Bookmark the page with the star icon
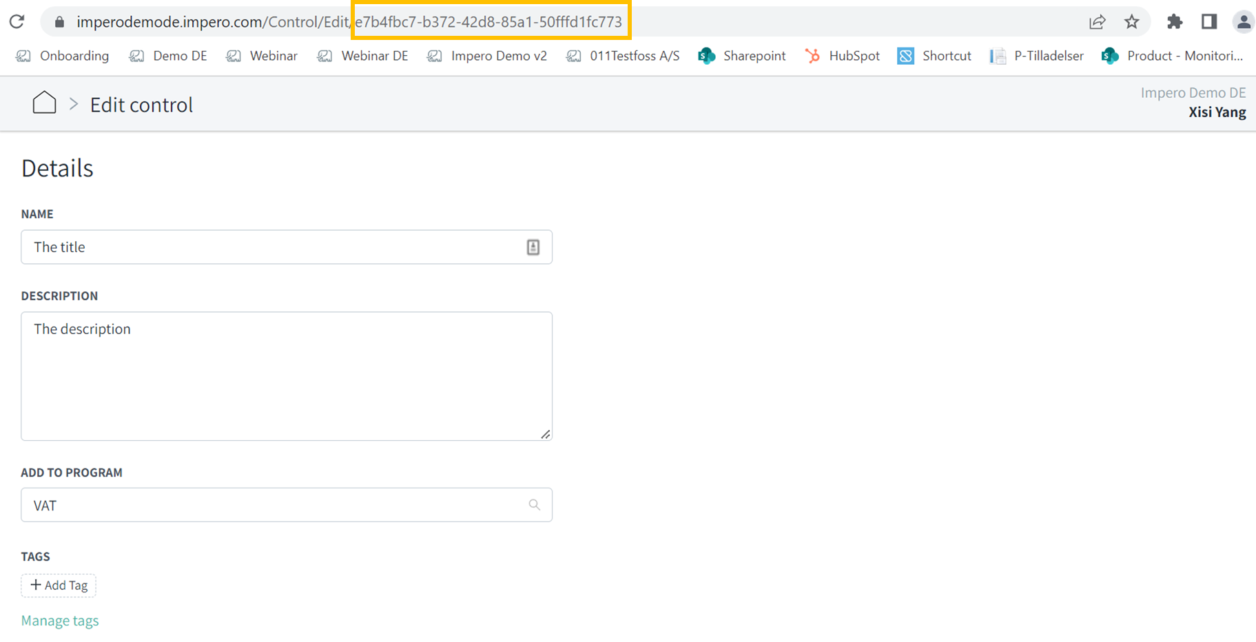This screenshot has height=642, width=1256. pyautogui.click(x=1132, y=22)
